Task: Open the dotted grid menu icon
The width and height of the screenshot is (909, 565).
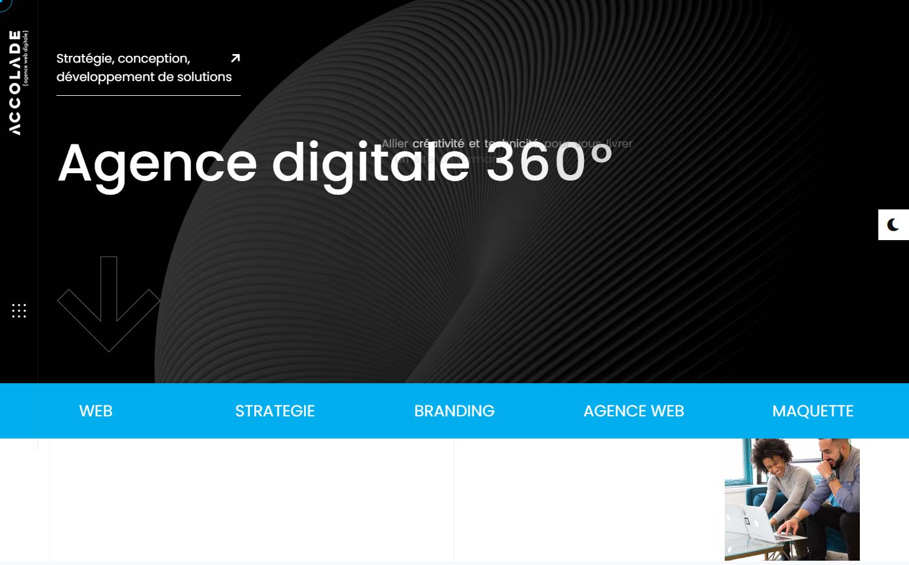Action: coord(19,311)
